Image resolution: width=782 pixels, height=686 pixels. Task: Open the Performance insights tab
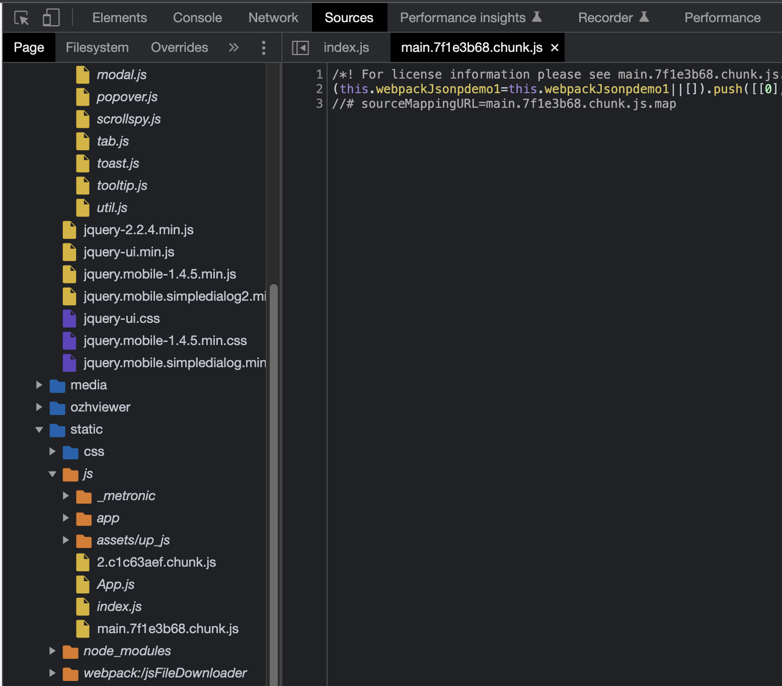pos(471,18)
